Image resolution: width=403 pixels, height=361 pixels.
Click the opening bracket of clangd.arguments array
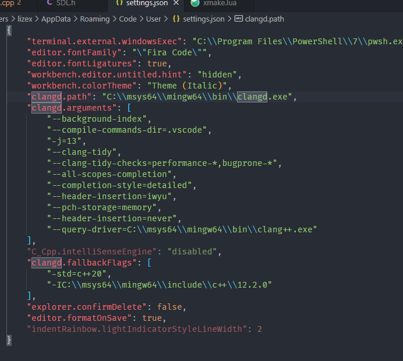click(129, 108)
